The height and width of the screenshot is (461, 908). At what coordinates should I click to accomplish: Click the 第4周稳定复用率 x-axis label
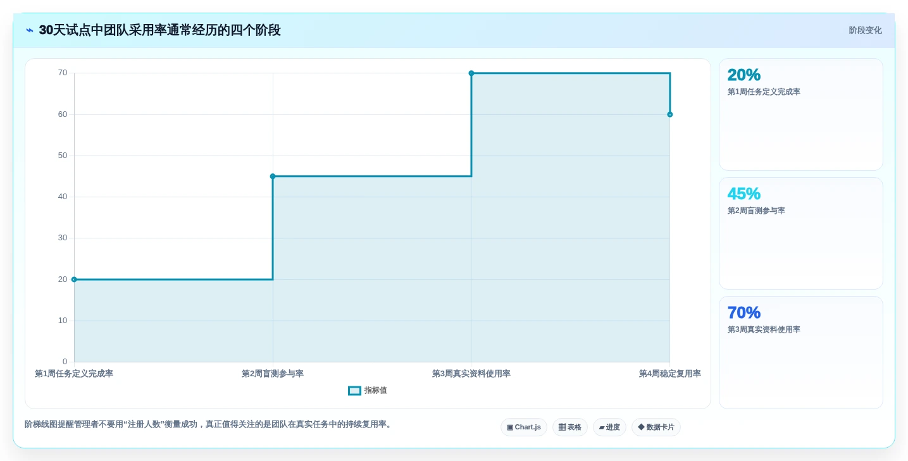[669, 374]
